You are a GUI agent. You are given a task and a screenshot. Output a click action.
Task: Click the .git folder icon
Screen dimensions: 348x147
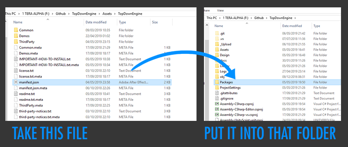pos(217,33)
